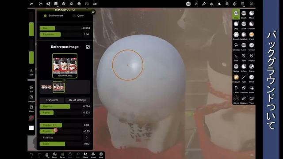The image size is (283, 159).
Task: Open the Files folder menu
Action: [41, 4]
